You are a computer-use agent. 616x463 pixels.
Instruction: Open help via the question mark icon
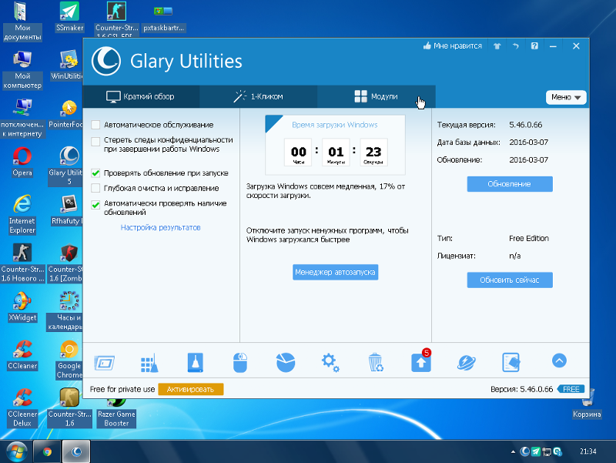pyautogui.click(x=534, y=46)
